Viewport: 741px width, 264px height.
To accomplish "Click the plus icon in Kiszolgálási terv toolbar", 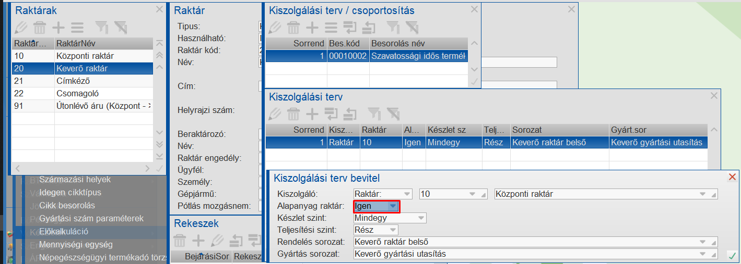I will point(312,114).
